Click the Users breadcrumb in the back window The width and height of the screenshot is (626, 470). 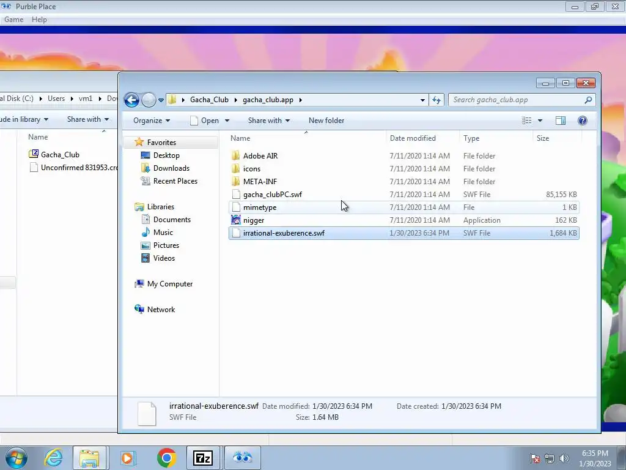click(x=56, y=99)
